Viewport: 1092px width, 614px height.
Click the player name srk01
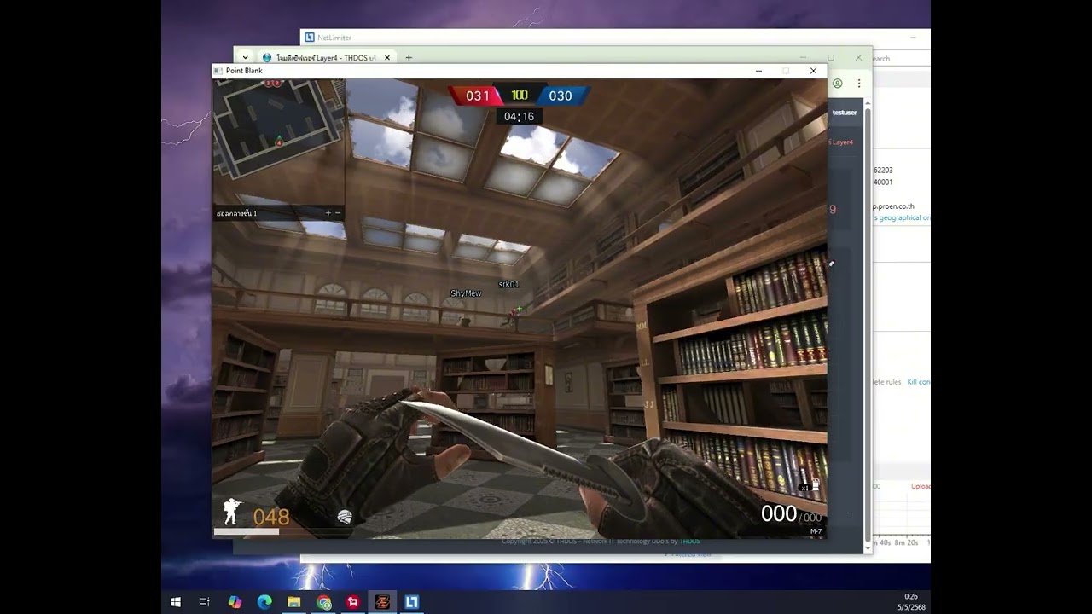(x=508, y=284)
